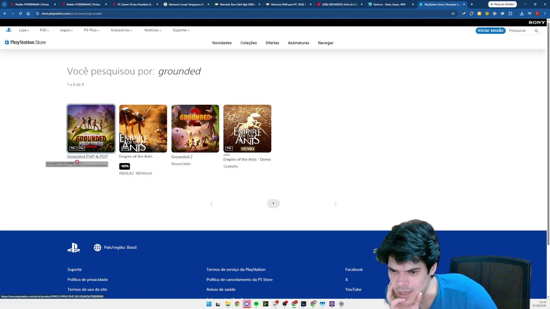Open the Grounded PS4 & PS5 title link

(x=88, y=156)
